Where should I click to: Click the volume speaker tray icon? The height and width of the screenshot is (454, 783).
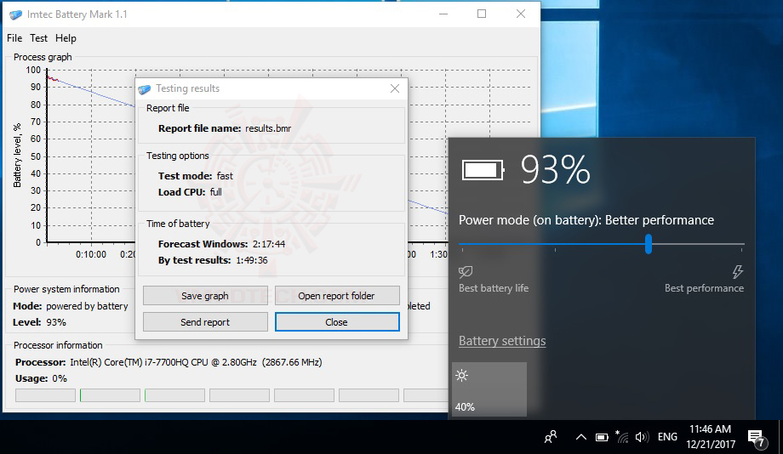pyautogui.click(x=642, y=438)
